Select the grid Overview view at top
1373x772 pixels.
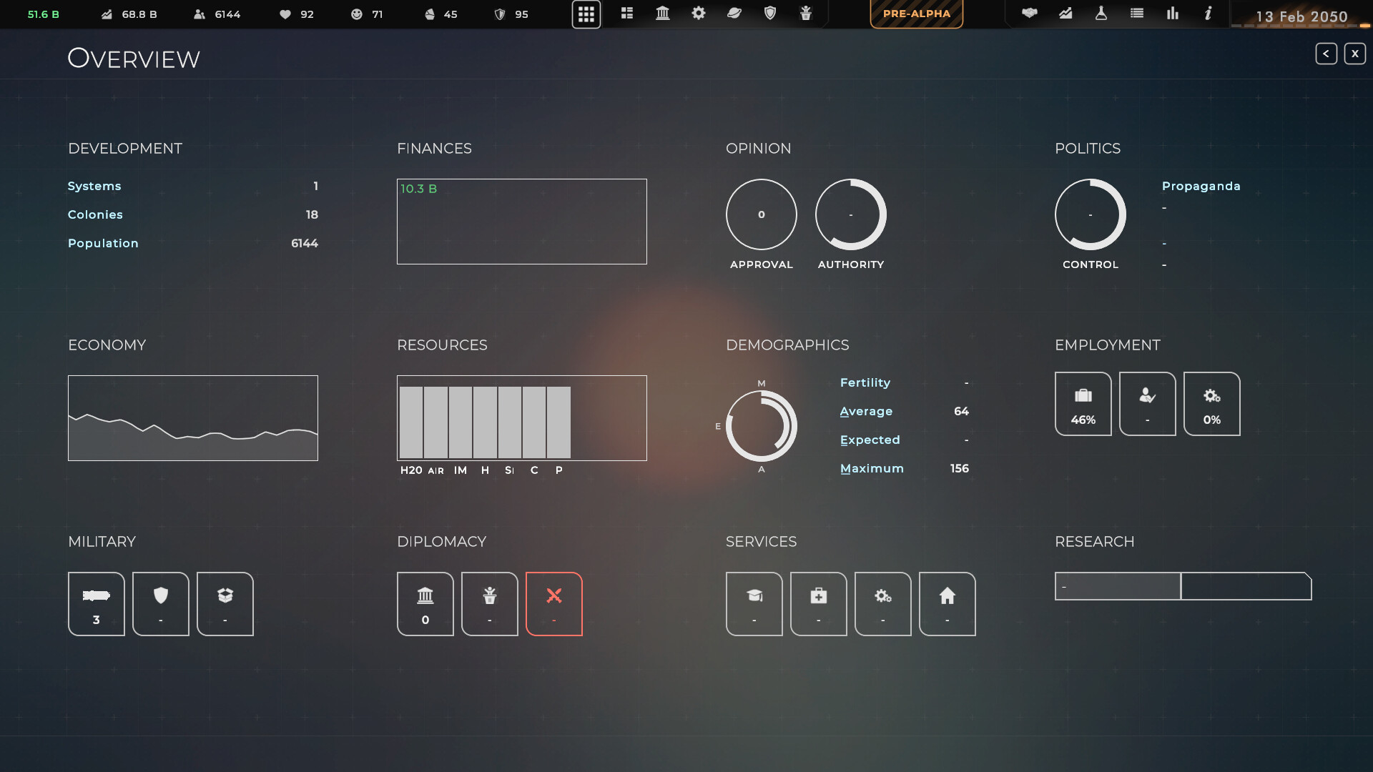[x=586, y=14]
